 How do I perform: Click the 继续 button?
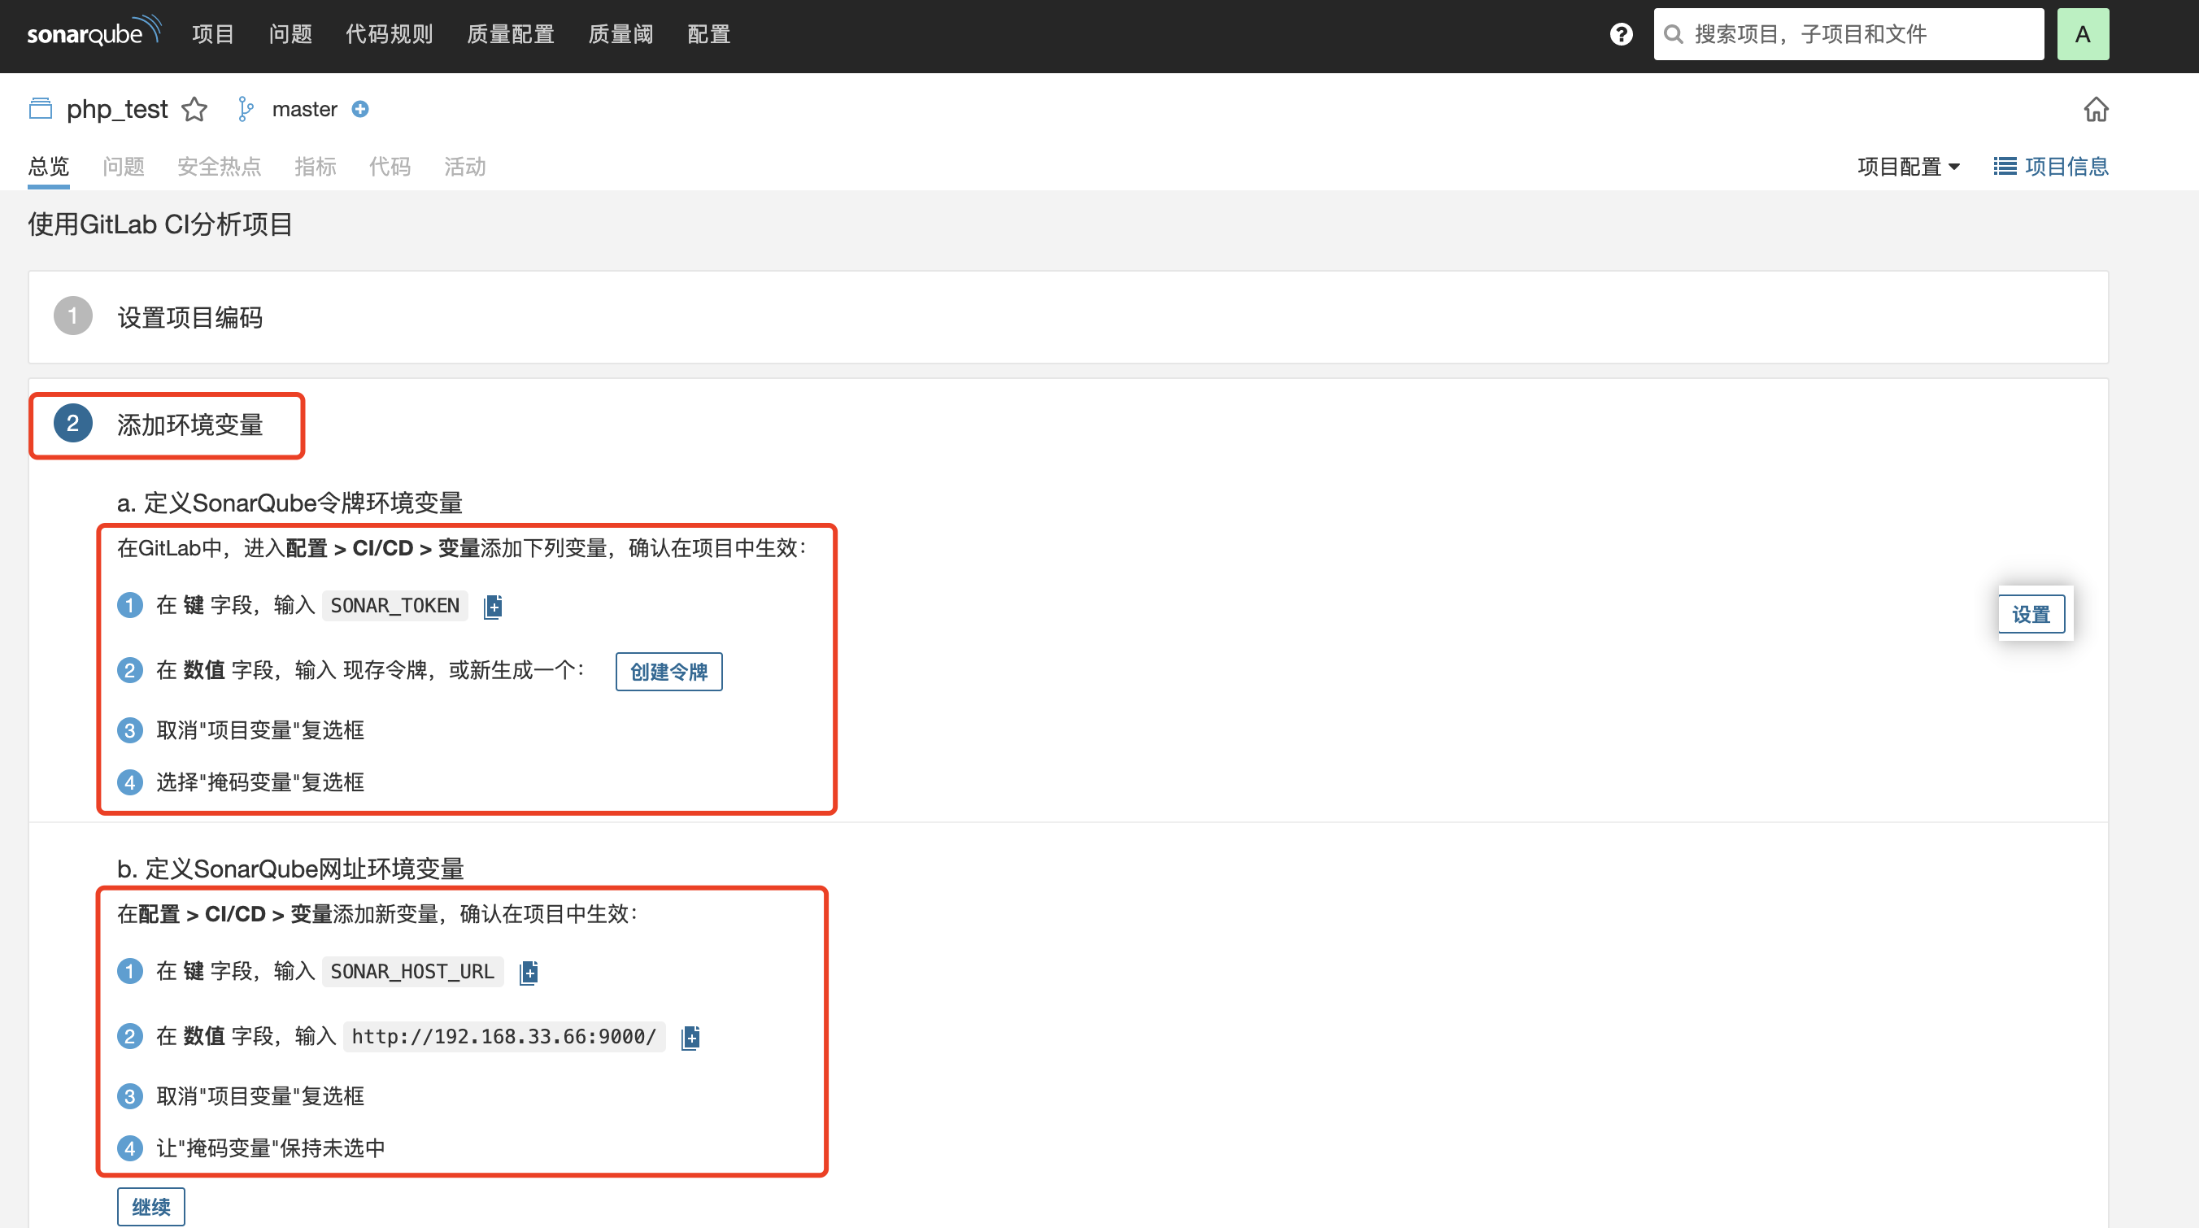pyautogui.click(x=150, y=1206)
